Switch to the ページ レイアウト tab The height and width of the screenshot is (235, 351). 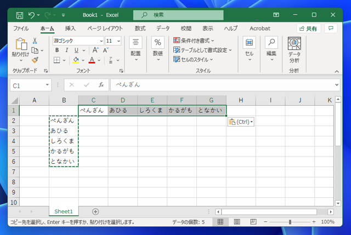[x=105, y=28]
